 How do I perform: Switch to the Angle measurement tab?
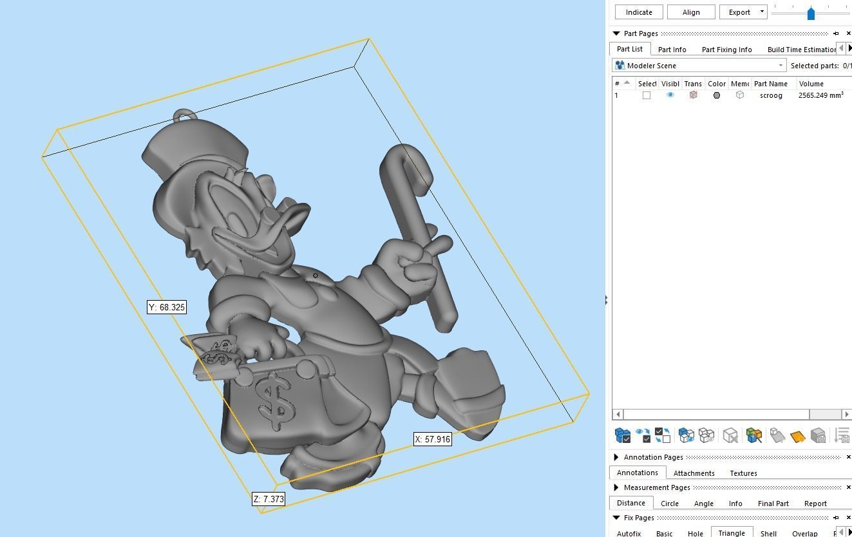point(703,504)
